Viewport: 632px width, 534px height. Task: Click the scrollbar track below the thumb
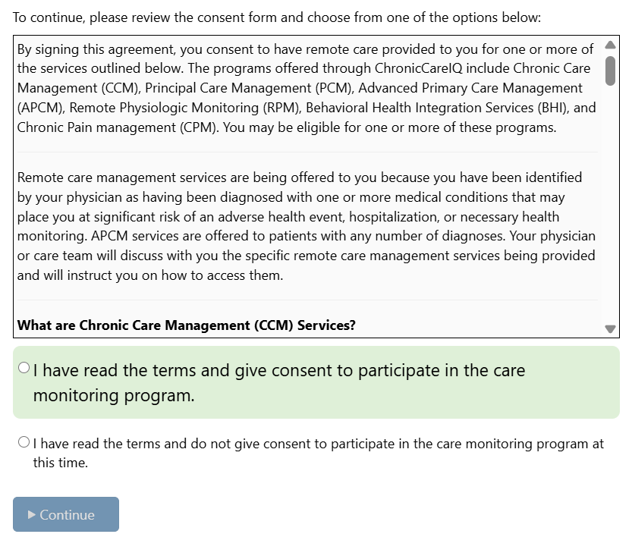[610, 203]
